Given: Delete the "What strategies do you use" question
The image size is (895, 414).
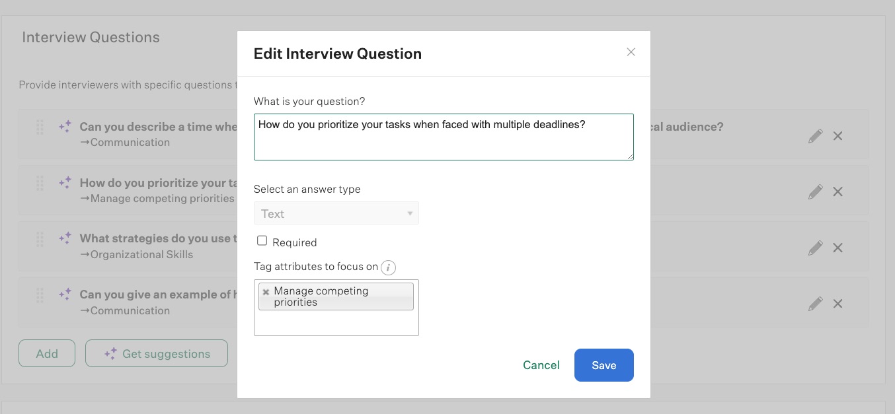Looking at the screenshot, I should click(837, 248).
